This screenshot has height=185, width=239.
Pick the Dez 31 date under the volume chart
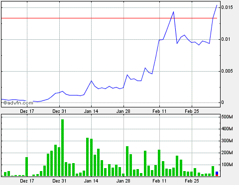[59, 181]
